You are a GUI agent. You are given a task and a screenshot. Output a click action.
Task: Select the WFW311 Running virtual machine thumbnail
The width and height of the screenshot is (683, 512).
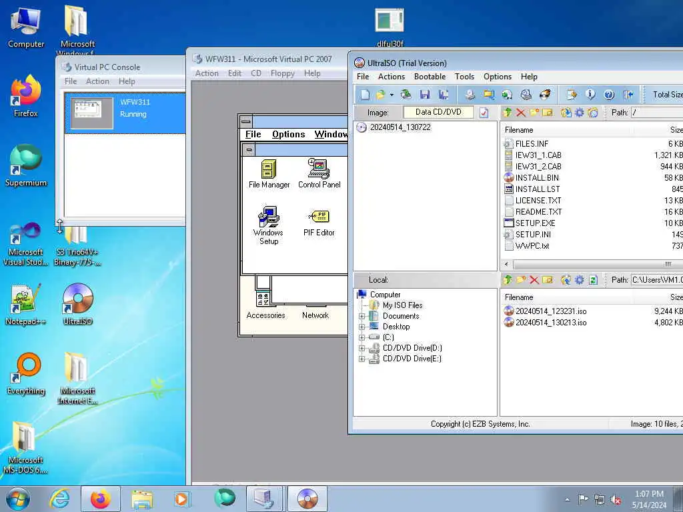click(92, 113)
